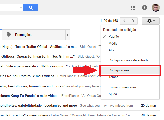
Task: Open the settings gear menu
Action: coord(150,21)
